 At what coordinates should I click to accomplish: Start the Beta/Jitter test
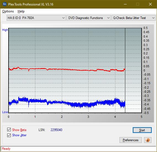tap(142, 130)
